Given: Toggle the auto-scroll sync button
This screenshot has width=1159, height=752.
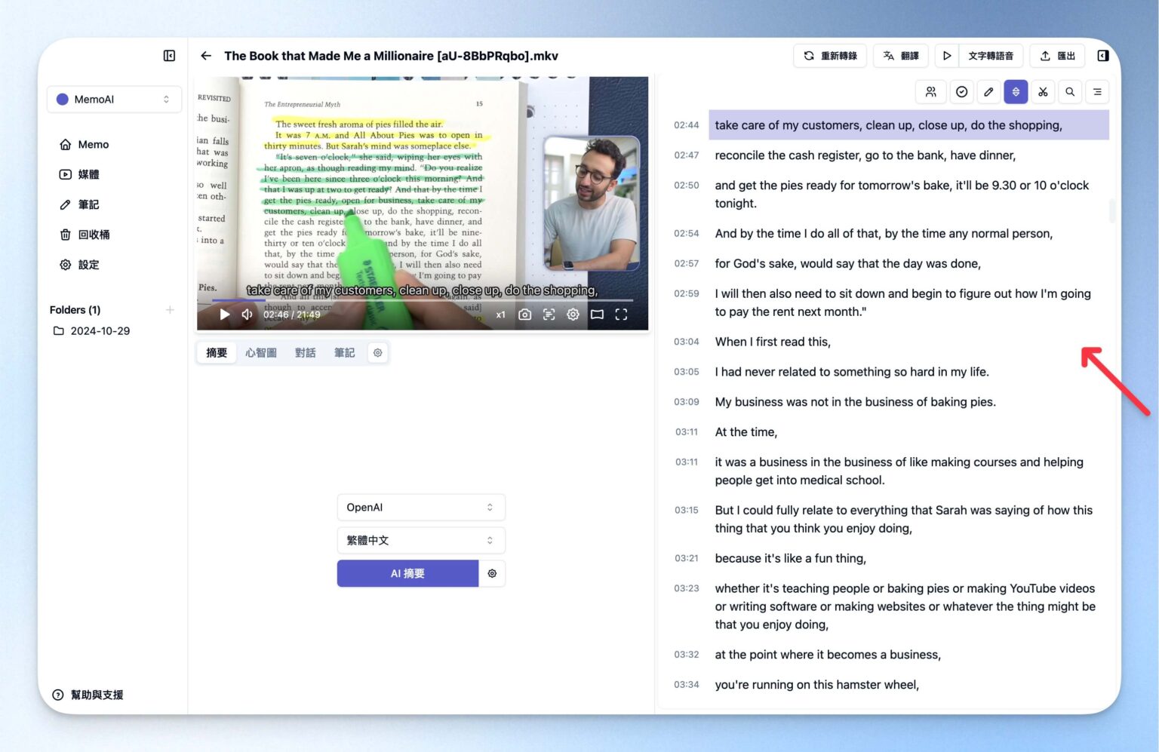Looking at the screenshot, I should pos(1016,92).
